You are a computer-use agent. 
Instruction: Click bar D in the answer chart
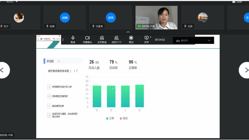(139, 96)
